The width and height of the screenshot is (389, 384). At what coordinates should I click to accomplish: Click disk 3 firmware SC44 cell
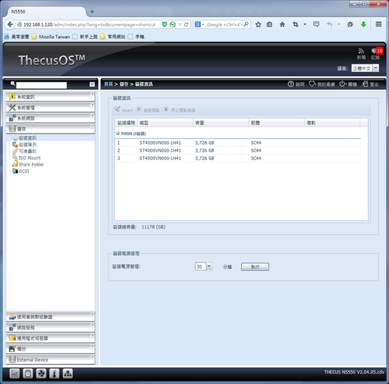coord(256,158)
